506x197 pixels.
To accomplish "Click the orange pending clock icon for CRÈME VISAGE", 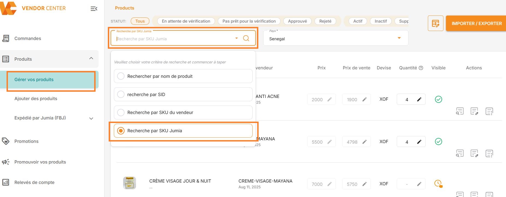I will point(438,184).
